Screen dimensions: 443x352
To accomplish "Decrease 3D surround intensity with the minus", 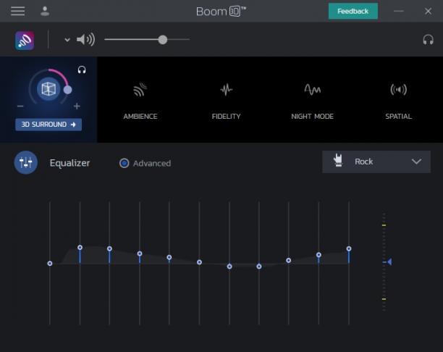I will coord(20,106).
